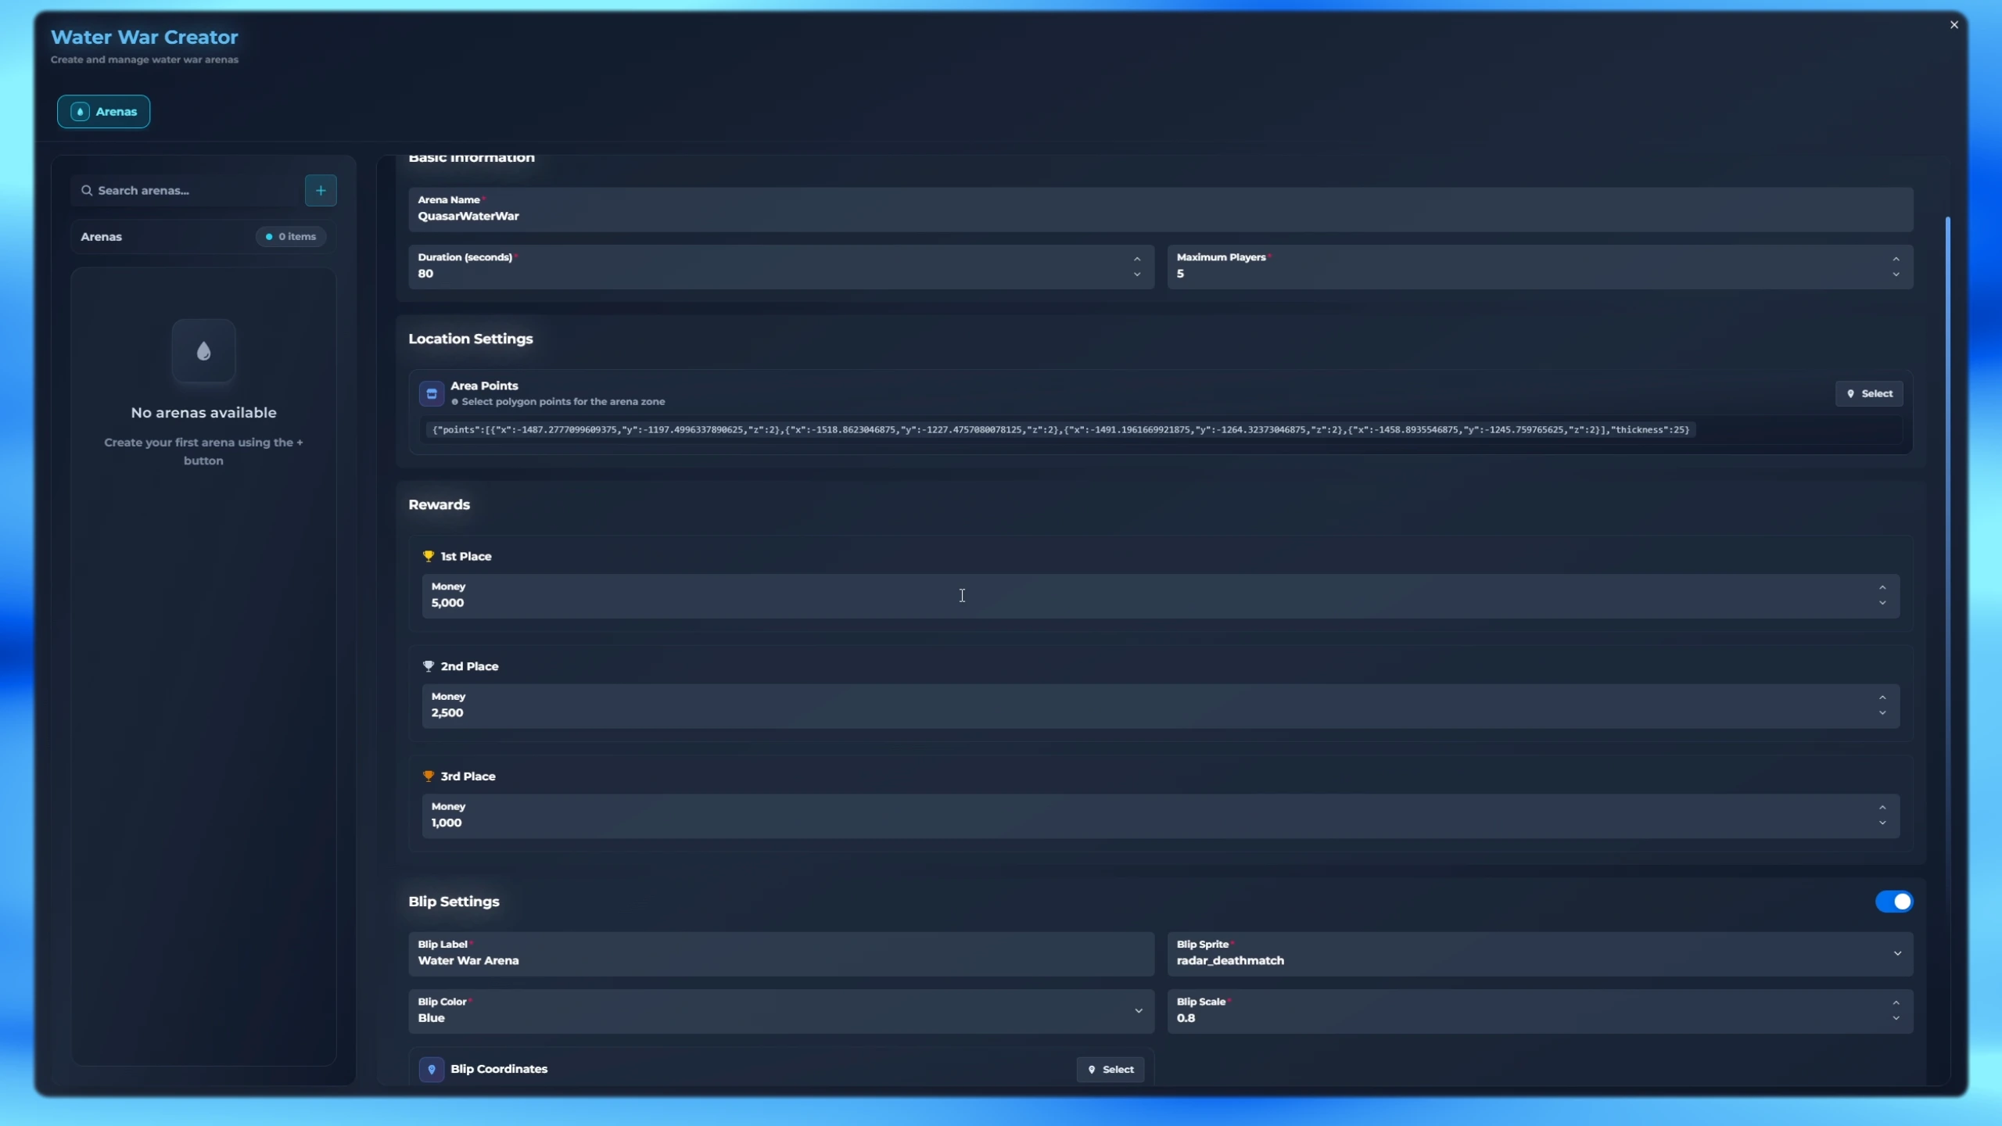Decrease 2nd Place Money with down arrow
This screenshot has width=2002, height=1126.
(1882, 713)
